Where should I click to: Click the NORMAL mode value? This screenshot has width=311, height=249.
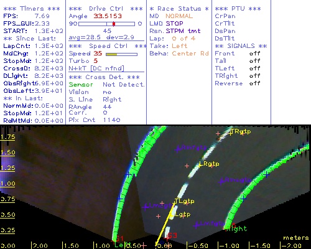coord(179,16)
